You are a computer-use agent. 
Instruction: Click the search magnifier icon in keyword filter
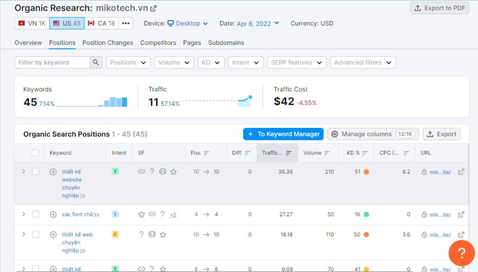point(96,63)
